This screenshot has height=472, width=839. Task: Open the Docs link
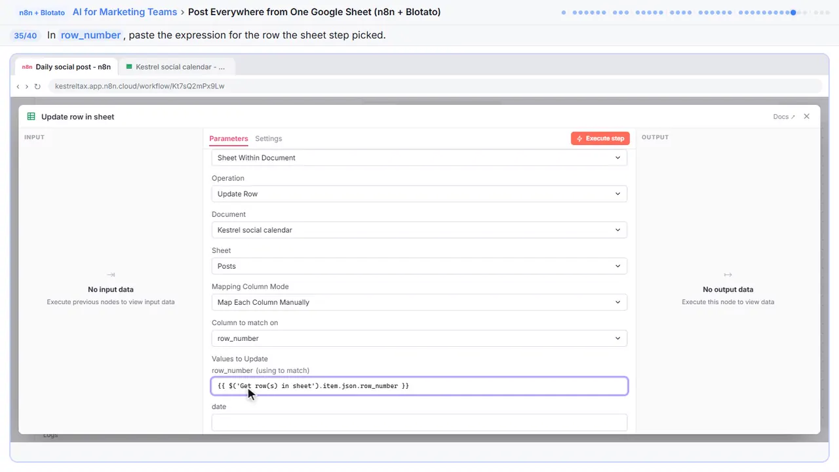[784, 117]
